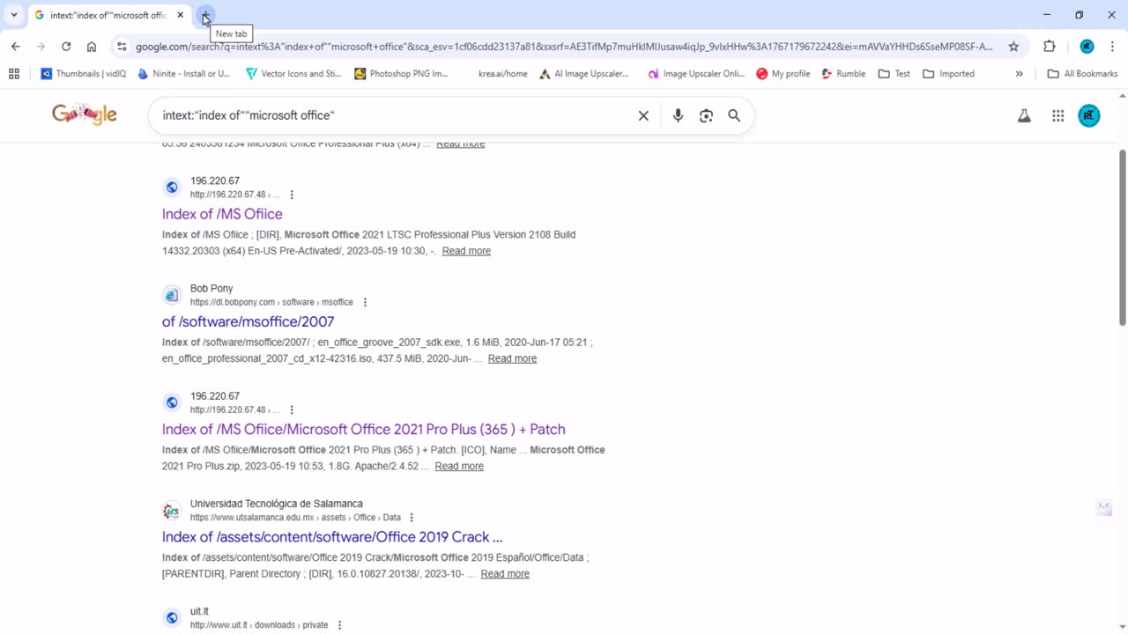
Task: Click the Google doodle logo
Action: pyautogui.click(x=85, y=114)
